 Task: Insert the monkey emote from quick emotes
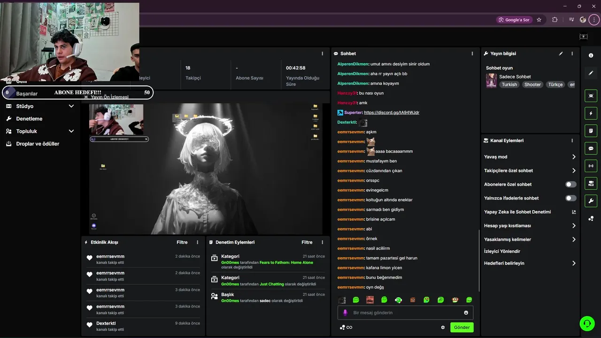455,300
